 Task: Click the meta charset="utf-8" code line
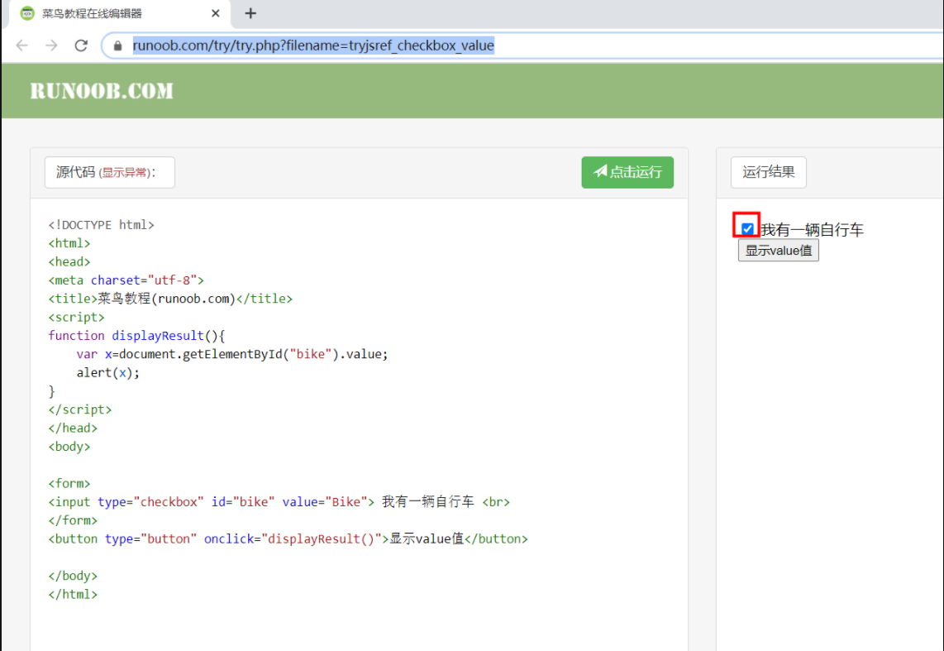tap(126, 280)
